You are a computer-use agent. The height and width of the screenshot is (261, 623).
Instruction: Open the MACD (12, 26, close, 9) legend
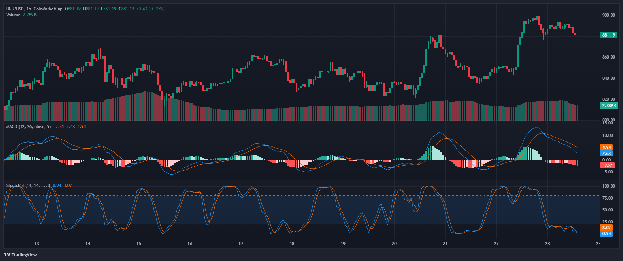[x=28, y=127]
